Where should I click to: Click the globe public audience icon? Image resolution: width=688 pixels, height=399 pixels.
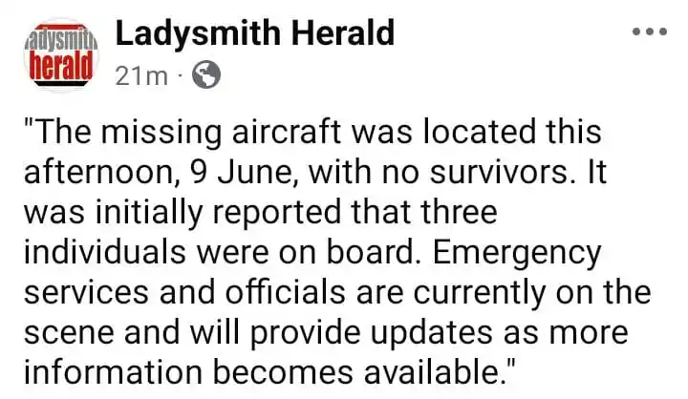pyautogui.click(x=206, y=75)
